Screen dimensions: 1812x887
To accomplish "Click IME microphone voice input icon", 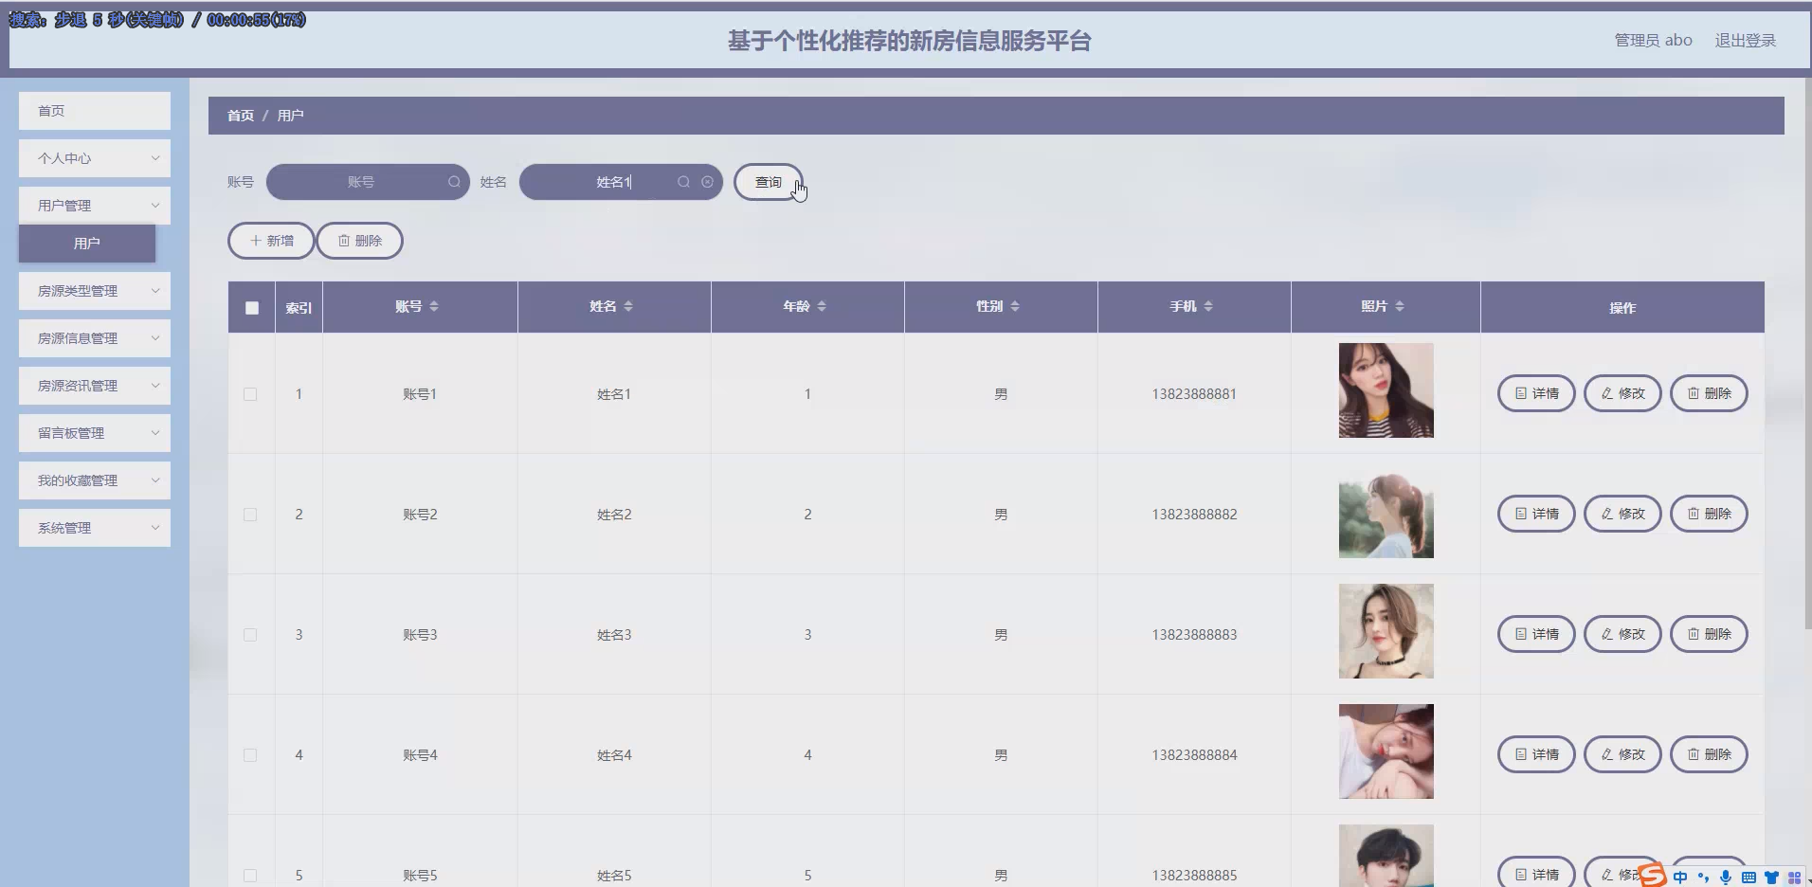I will pyautogui.click(x=1726, y=878).
